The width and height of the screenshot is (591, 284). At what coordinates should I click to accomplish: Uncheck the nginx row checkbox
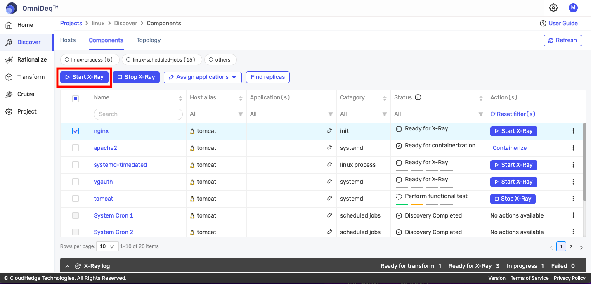pyautogui.click(x=76, y=131)
